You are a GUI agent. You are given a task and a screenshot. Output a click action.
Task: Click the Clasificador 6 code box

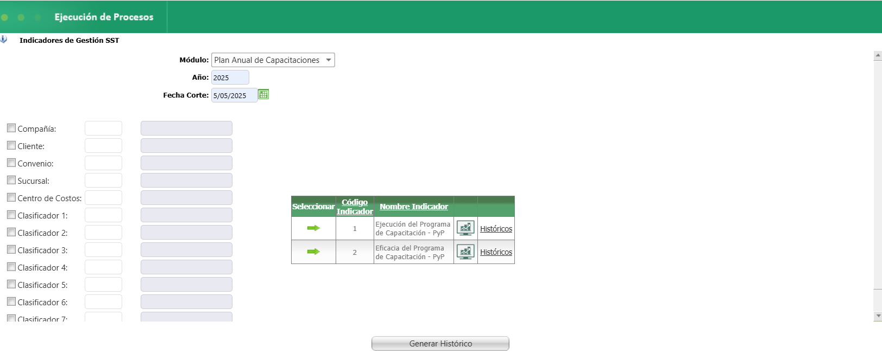click(x=103, y=301)
